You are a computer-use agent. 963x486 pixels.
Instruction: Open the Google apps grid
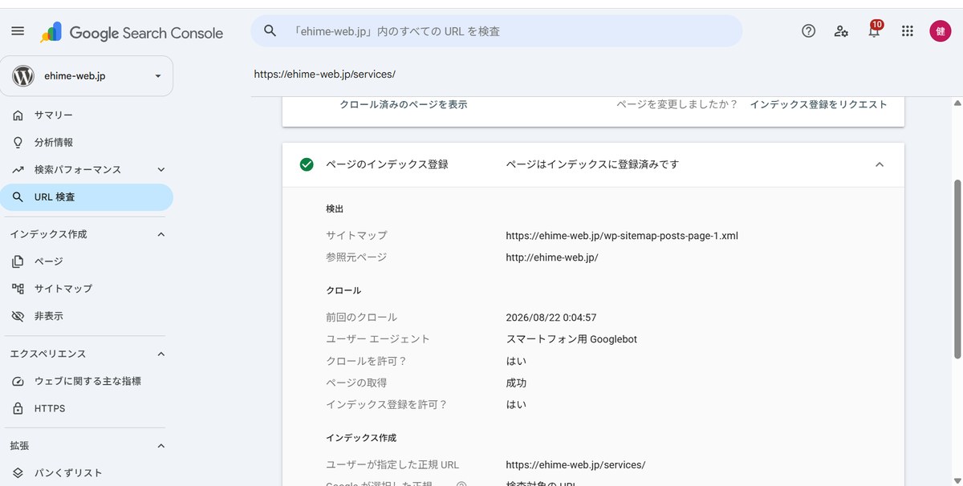[x=908, y=31]
